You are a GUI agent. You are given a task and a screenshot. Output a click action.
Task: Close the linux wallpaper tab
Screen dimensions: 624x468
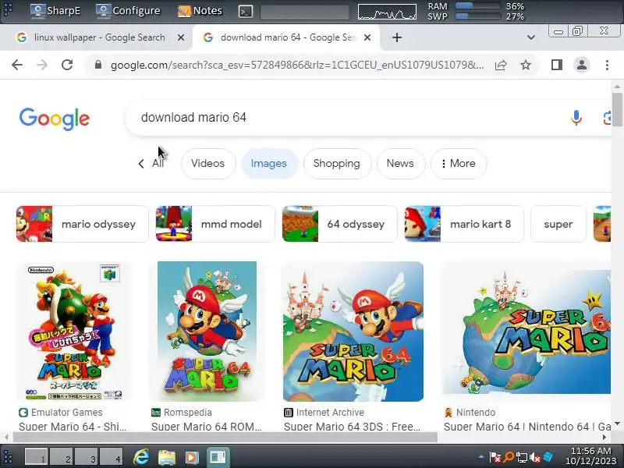[x=181, y=37]
